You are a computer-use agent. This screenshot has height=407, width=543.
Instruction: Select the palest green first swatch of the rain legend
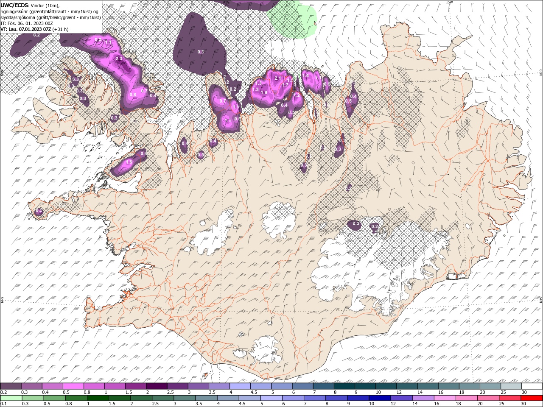[11, 398]
